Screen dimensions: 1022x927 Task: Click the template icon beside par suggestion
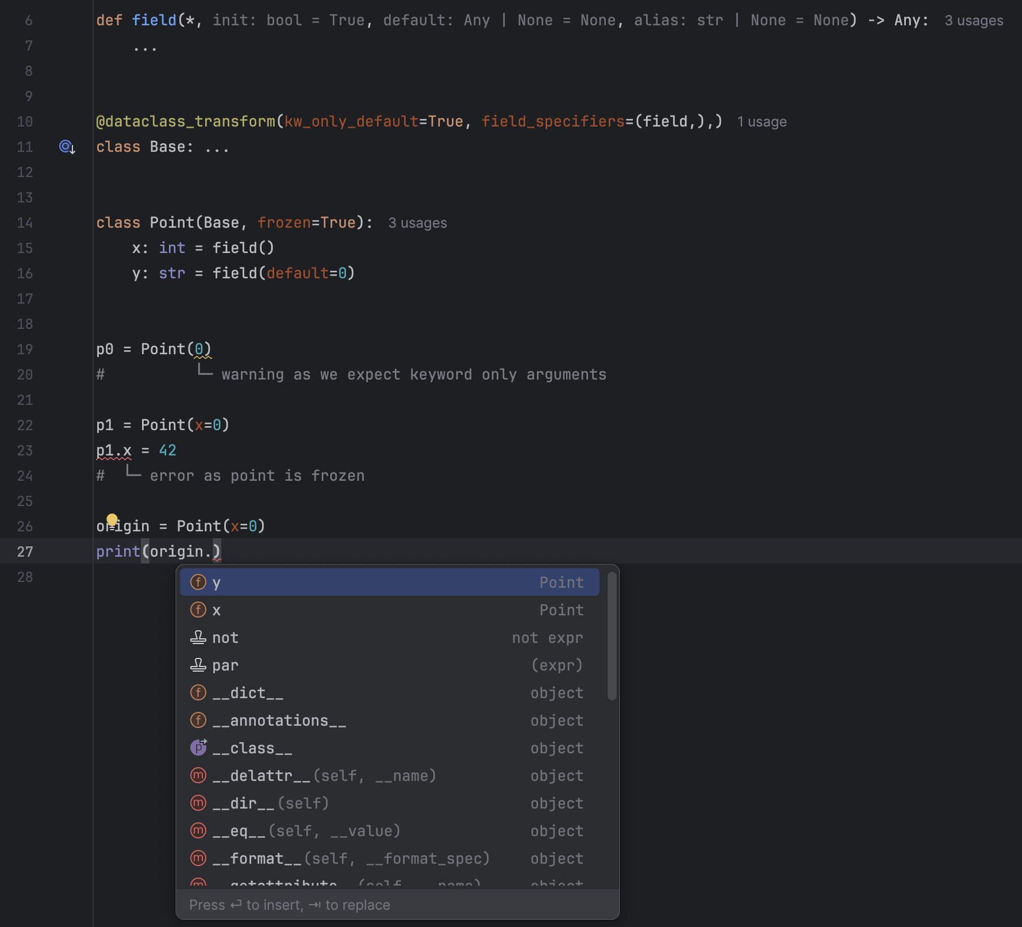198,665
